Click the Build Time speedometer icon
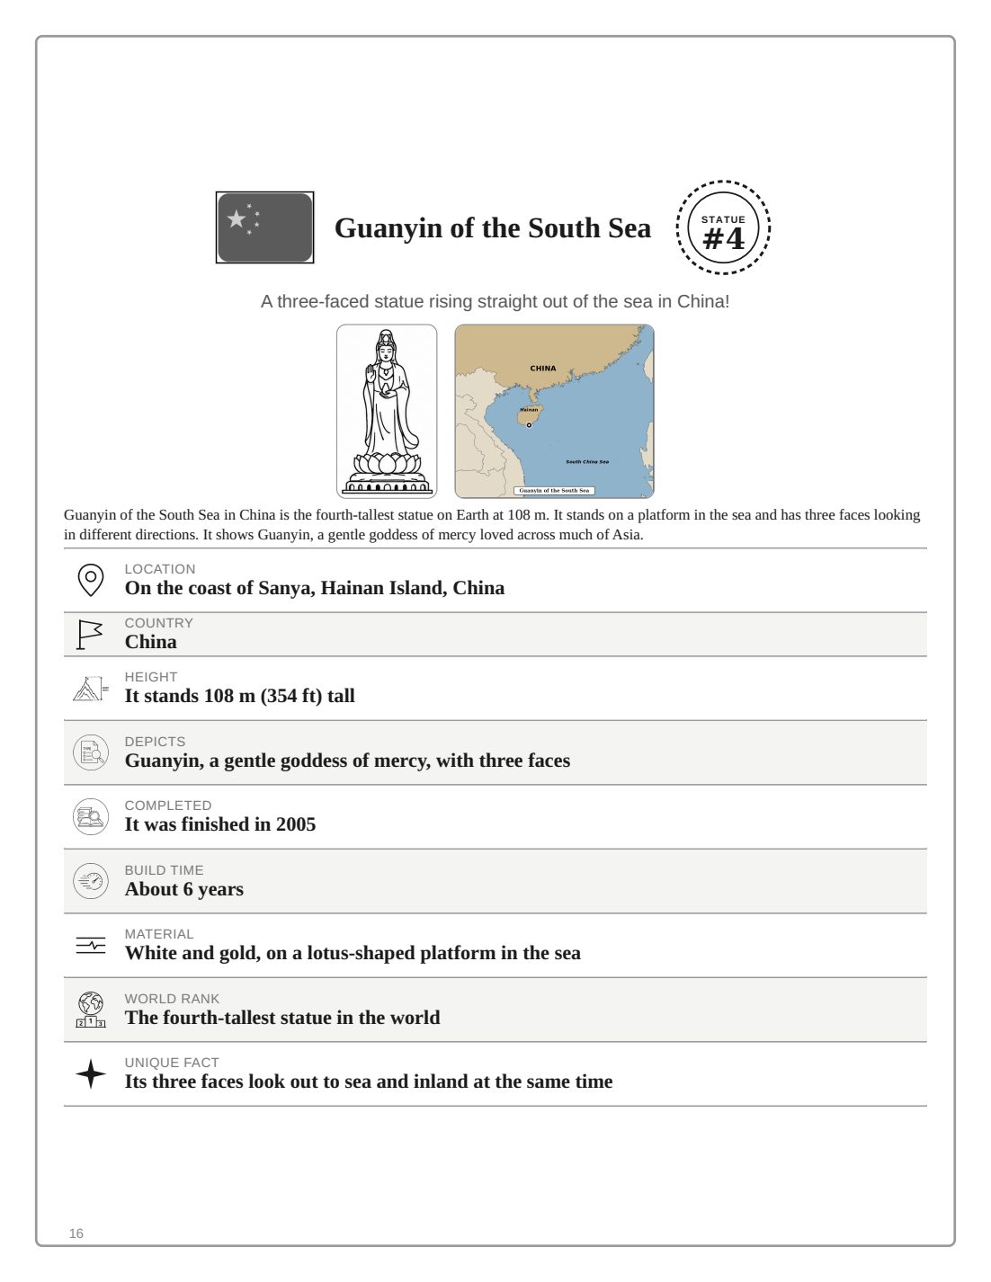Screen dimensions: 991x1282 coord(91,881)
